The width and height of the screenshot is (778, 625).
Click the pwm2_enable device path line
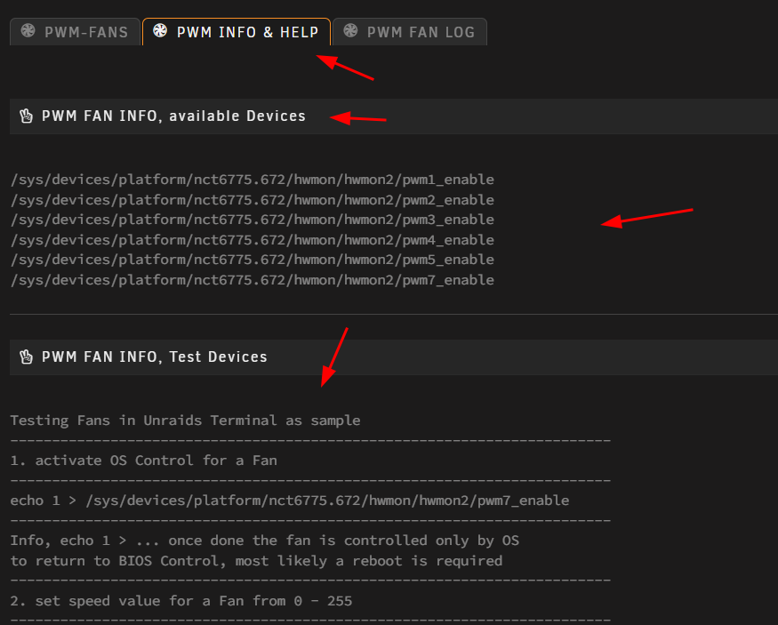pos(252,200)
